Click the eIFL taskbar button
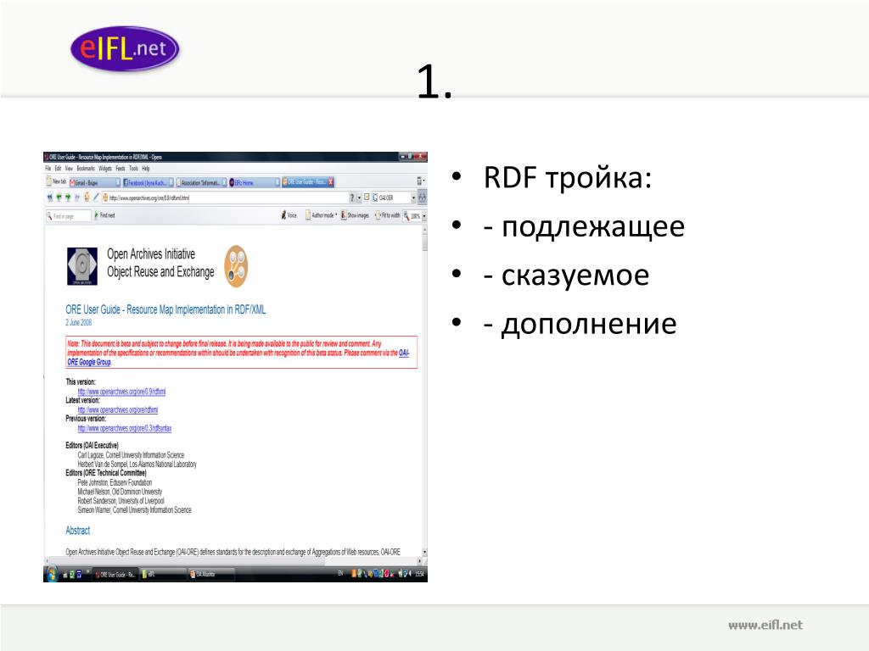This screenshot has height=651, width=869. (163, 574)
